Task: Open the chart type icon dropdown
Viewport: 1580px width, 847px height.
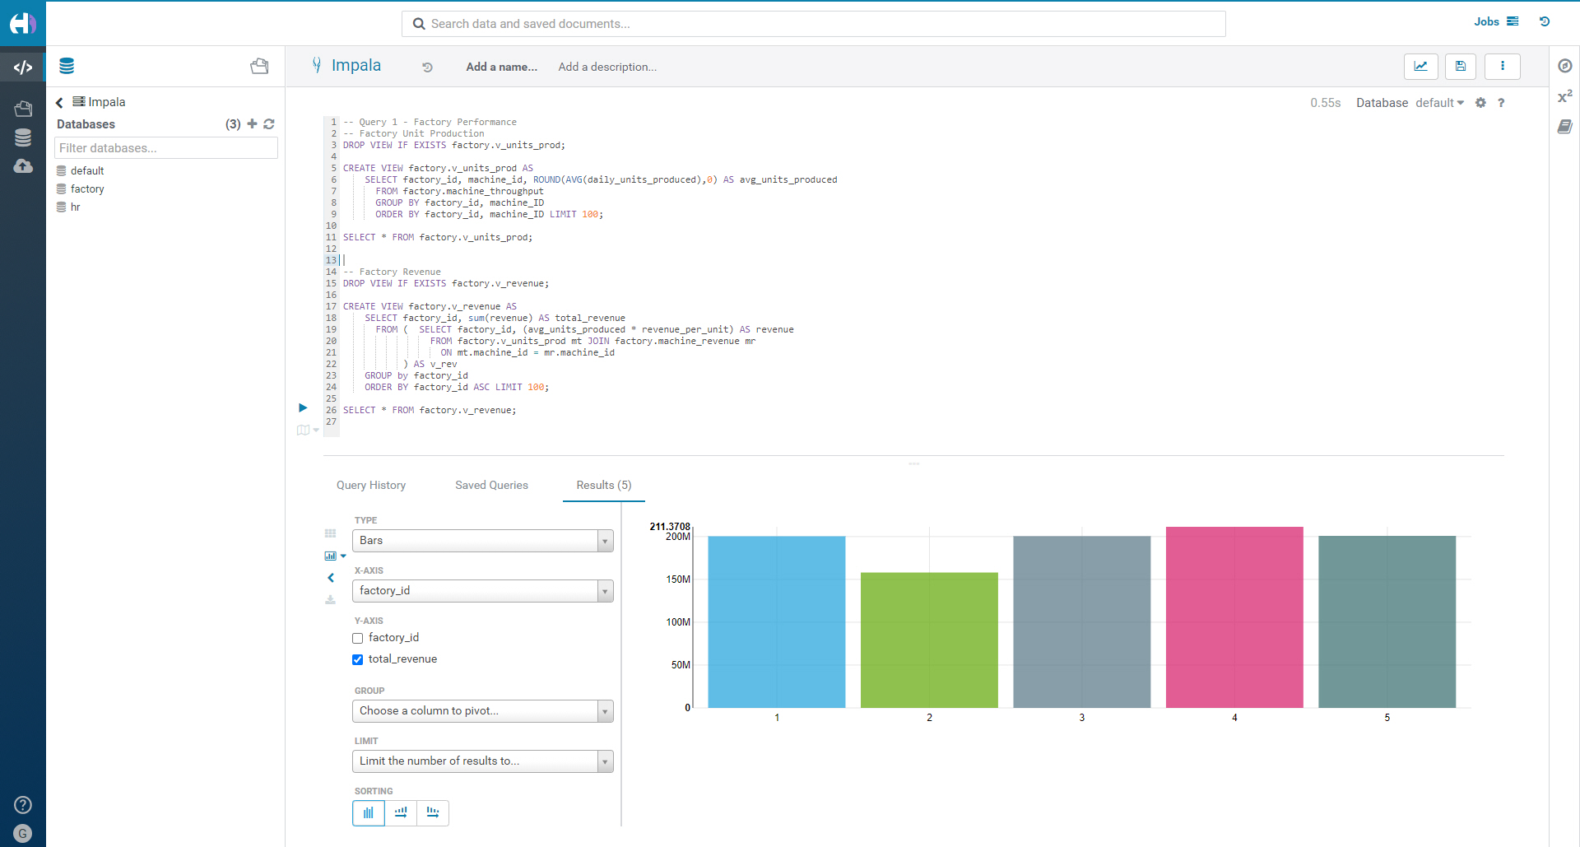Action: 336,556
